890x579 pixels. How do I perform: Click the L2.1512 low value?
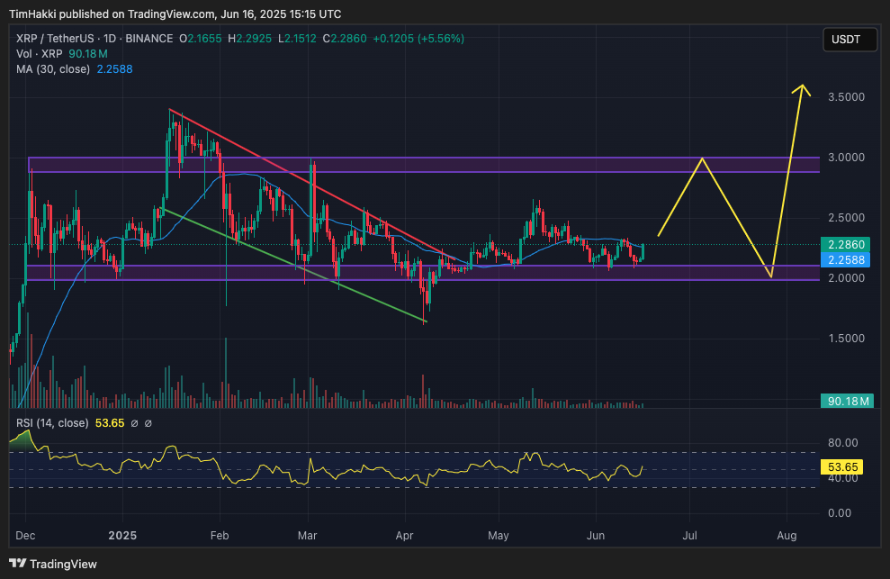297,39
